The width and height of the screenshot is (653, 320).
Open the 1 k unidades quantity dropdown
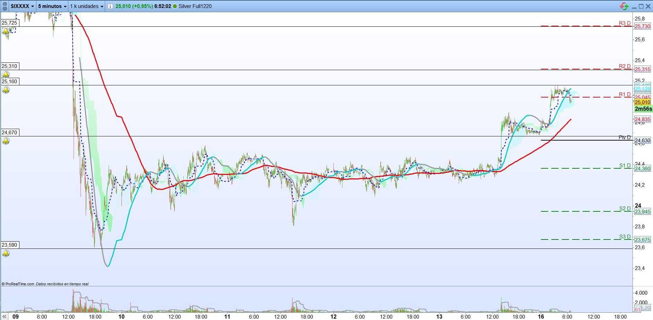[87, 6]
